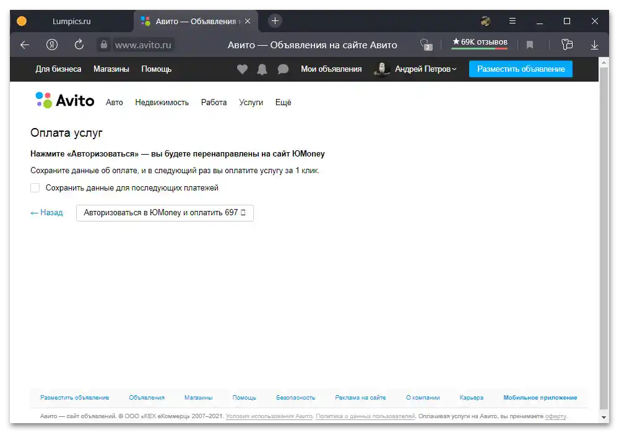Click the ← Назад link
Viewport: 619px width, 433px height.
point(46,213)
